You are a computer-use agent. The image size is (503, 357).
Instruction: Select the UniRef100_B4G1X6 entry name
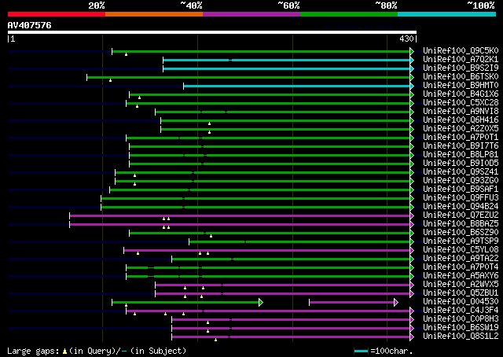pyautogui.click(x=461, y=94)
